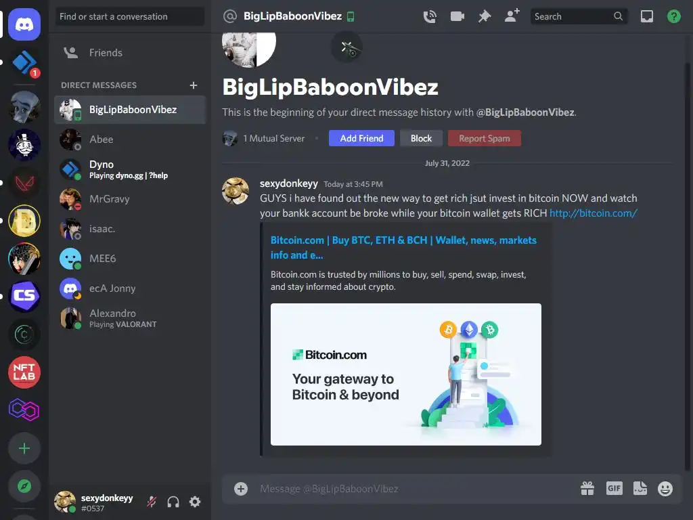This screenshot has height=520, width=693.
Task: Open isaac. direct message
Action: 130,229
